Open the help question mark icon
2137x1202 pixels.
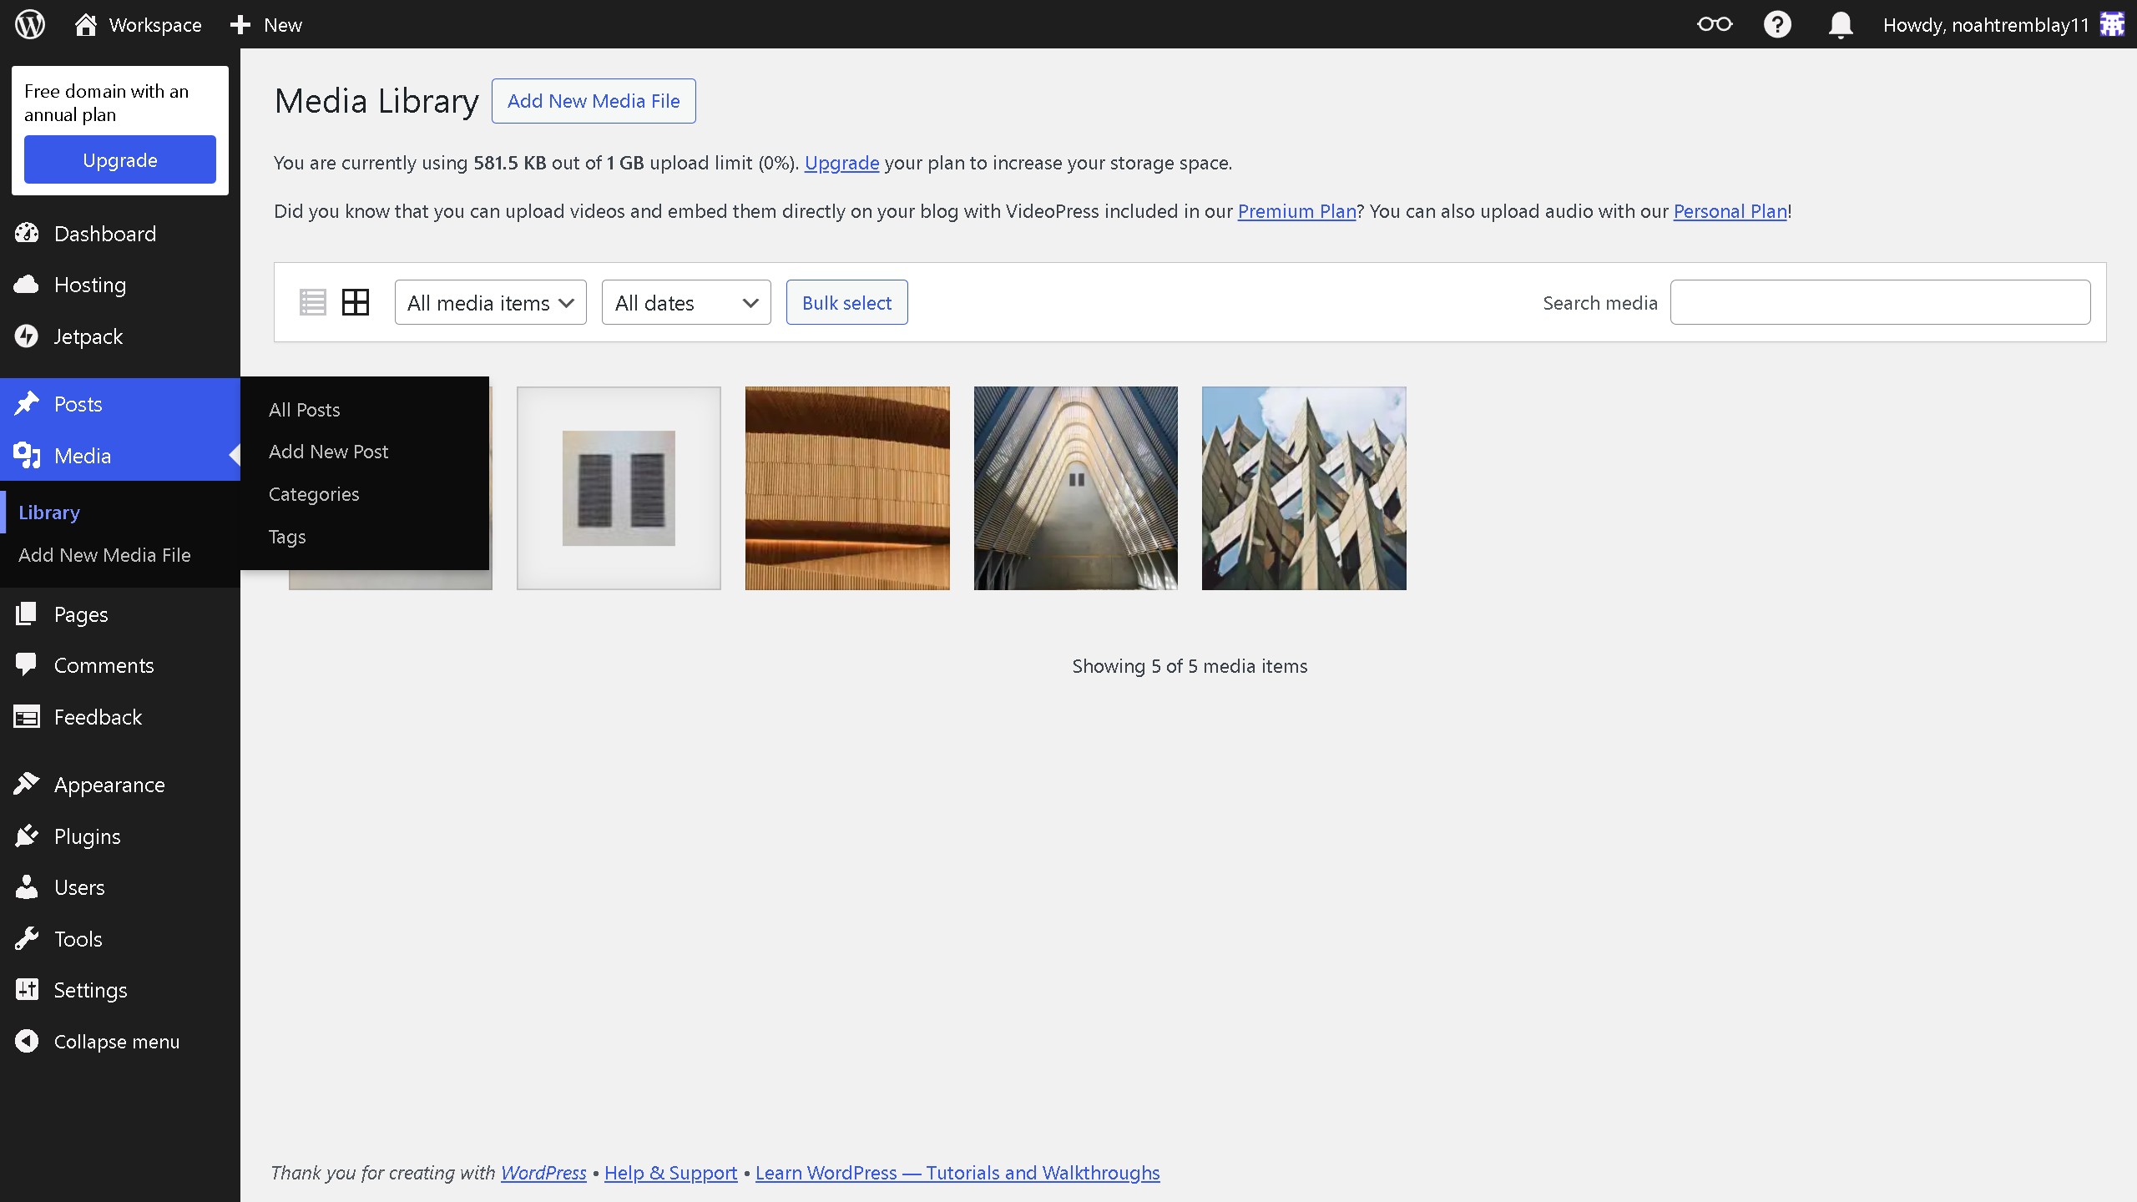click(x=1777, y=24)
